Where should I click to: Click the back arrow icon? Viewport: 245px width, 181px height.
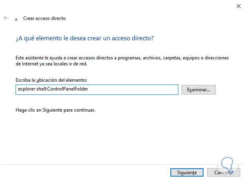coord(6,18)
